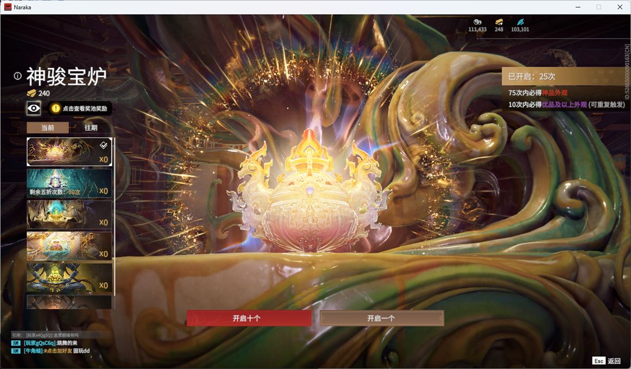631x369 pixels.
Task: Select banner showing 剩余五折次数 discount
Action: pyautogui.click(x=69, y=183)
